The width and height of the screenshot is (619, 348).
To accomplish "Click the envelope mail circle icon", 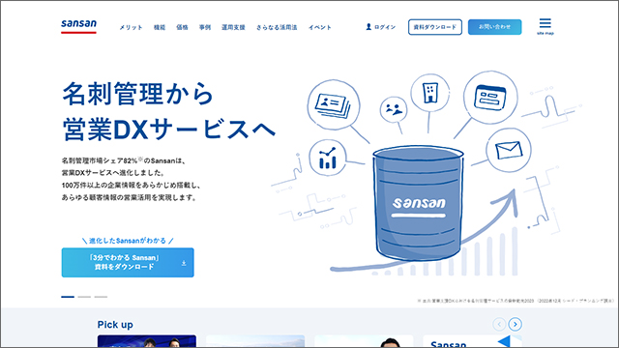I will pos(509,150).
